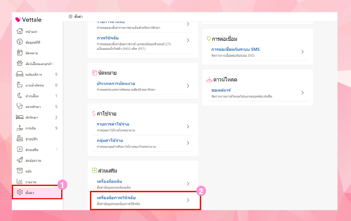Click ฝากเลี้ยง count badge 1

(x=56, y=96)
